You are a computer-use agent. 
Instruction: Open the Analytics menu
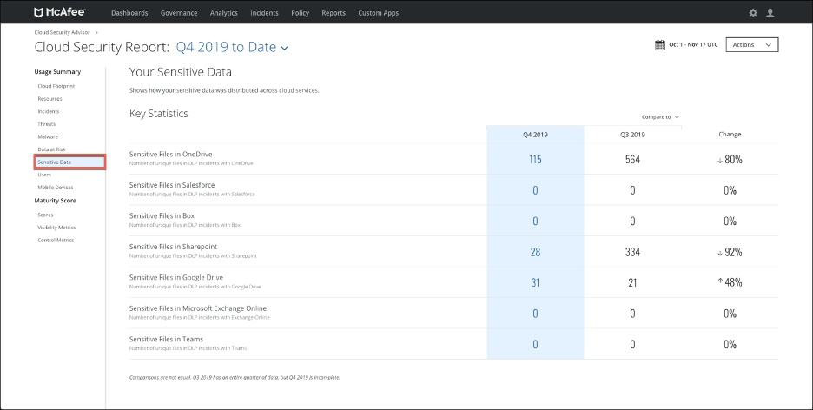224,13
